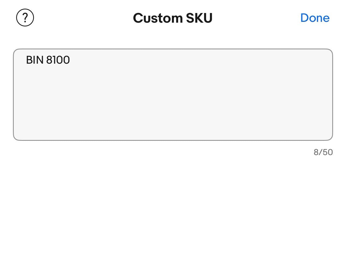Focus the Custom SKU text field
The image size is (346, 253).
173,95
